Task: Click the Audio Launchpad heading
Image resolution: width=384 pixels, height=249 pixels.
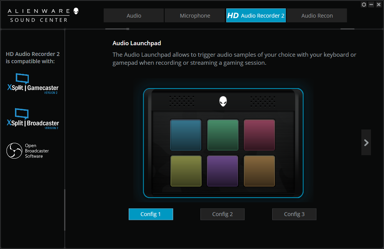Action: 137,43
